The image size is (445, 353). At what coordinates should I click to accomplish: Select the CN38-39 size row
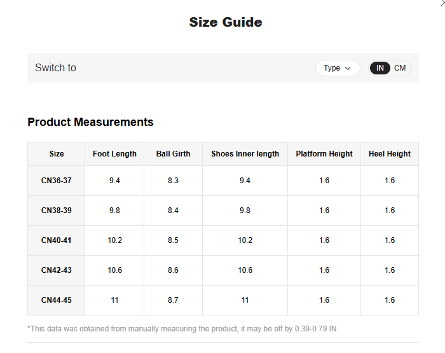click(57, 211)
